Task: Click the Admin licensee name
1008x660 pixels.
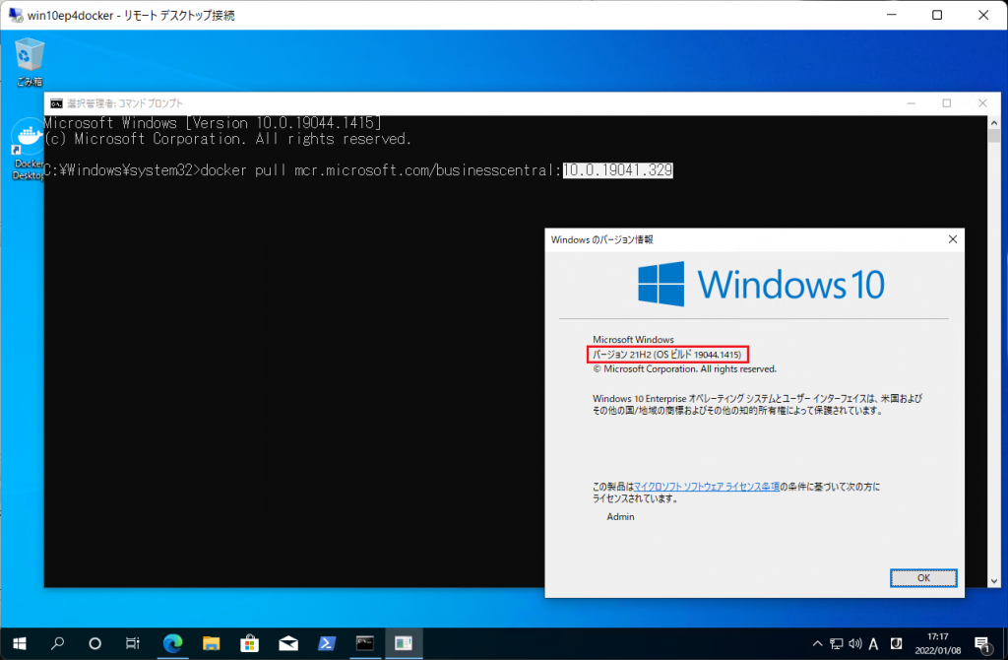Action: (x=620, y=516)
